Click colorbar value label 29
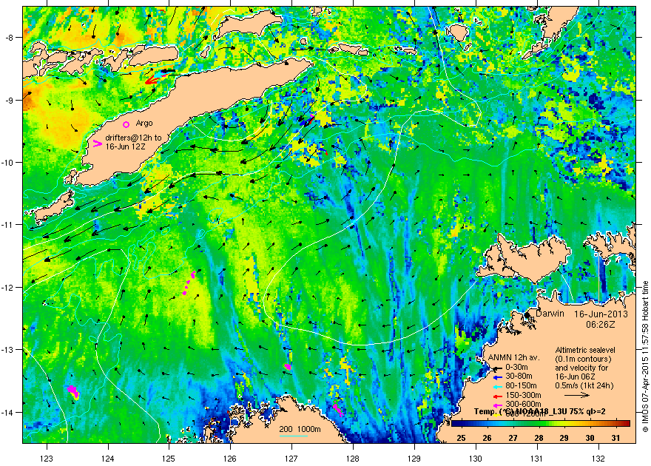Viewport: 651px width, 466px height. 564,438
